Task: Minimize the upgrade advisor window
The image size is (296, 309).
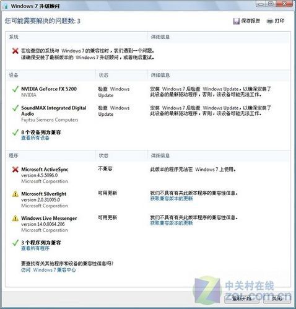Action: click(x=261, y=4)
